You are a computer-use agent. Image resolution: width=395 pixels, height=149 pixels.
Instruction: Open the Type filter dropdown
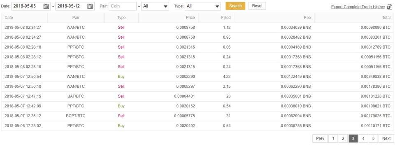click(202, 6)
